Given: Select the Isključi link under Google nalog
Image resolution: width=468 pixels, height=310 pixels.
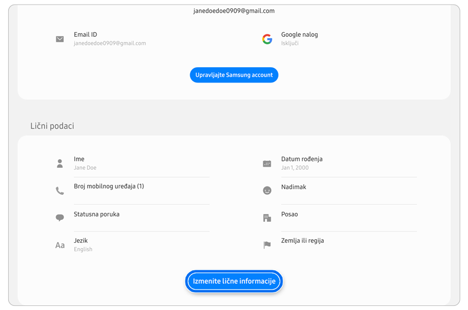Looking at the screenshot, I should [x=290, y=43].
